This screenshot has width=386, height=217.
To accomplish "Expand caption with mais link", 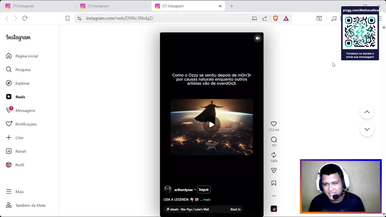I will [x=207, y=200].
